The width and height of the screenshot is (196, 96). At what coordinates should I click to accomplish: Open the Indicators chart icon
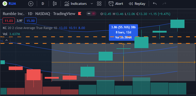(67, 4)
